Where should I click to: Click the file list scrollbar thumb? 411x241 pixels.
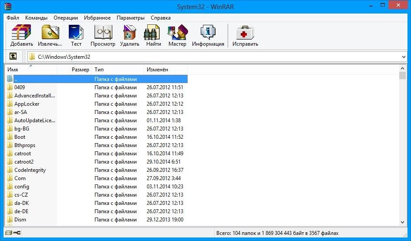click(x=403, y=75)
